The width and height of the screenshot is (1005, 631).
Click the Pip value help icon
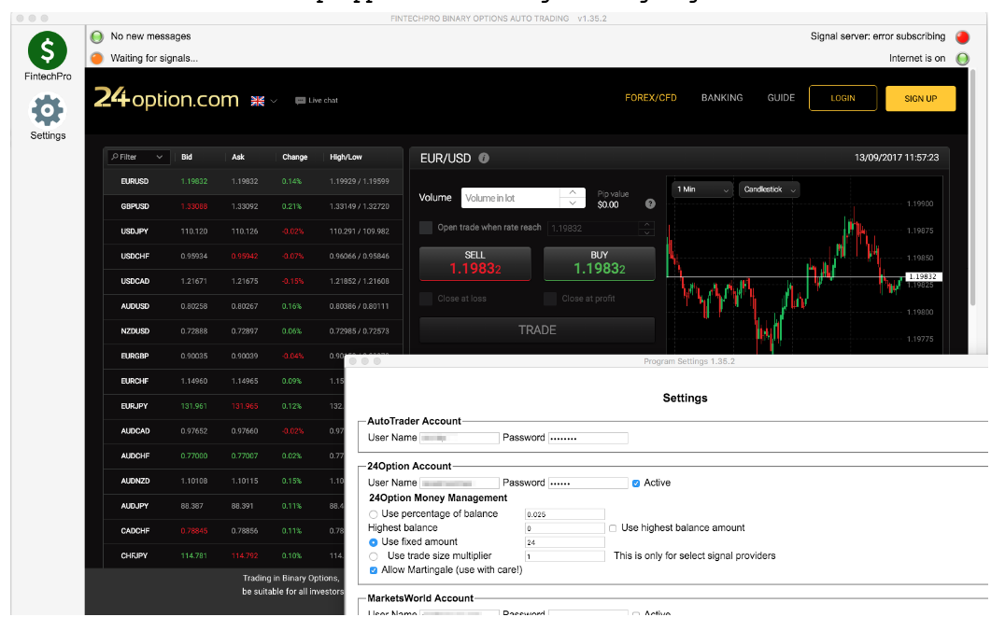pyautogui.click(x=650, y=203)
